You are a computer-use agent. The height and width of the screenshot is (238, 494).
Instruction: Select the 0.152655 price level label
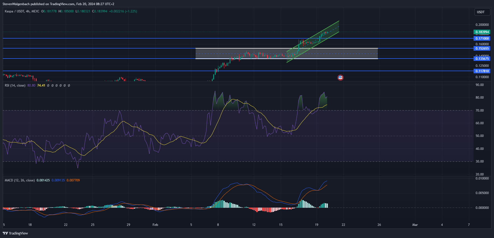[482, 49]
